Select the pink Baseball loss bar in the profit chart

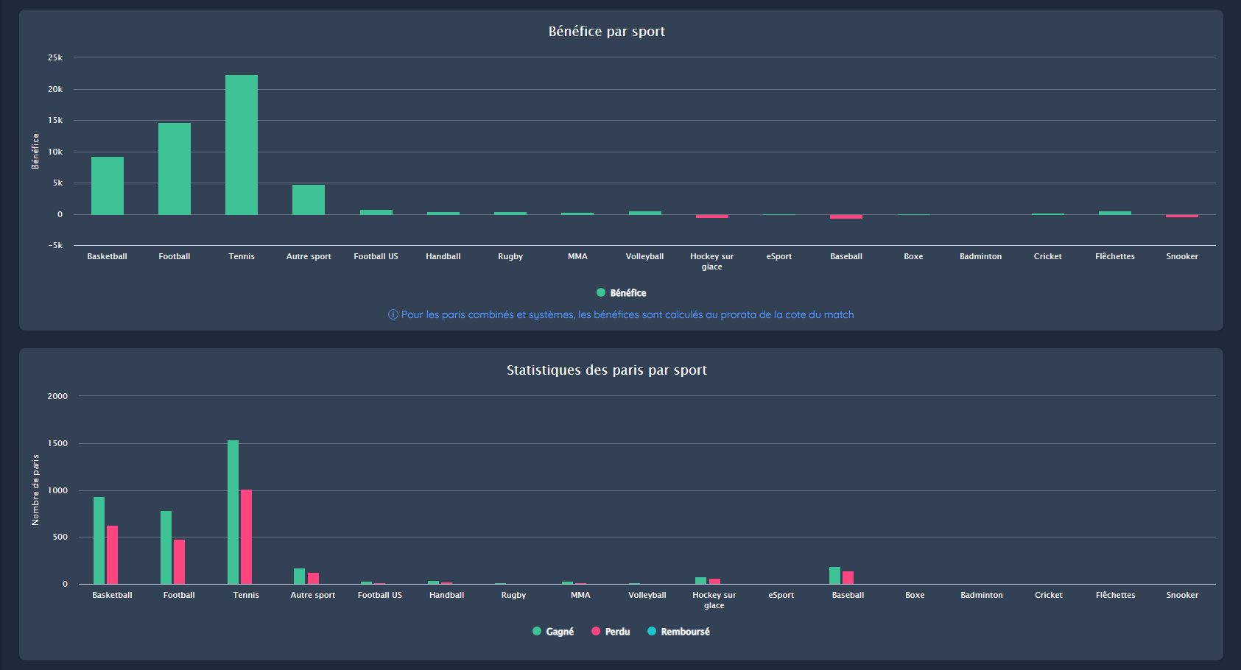(x=846, y=216)
